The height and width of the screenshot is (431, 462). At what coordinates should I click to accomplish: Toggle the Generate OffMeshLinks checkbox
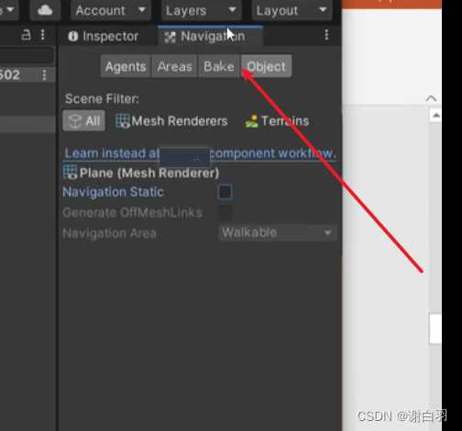[x=225, y=213]
